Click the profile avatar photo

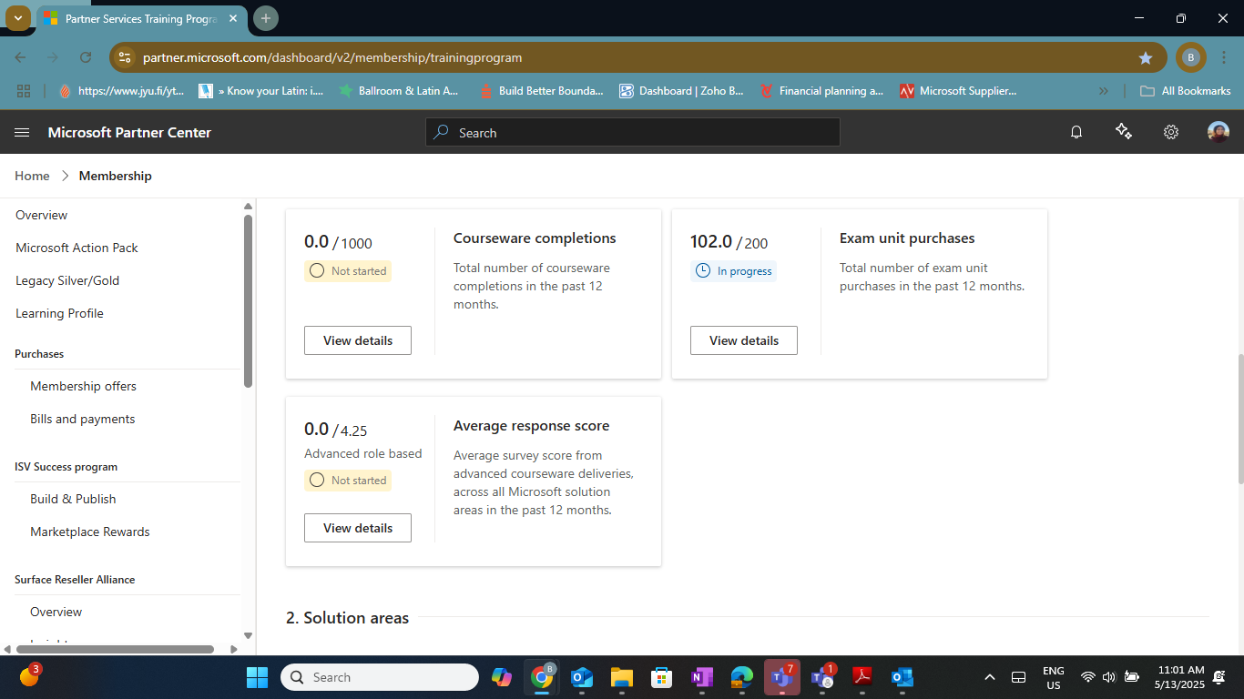point(1218,132)
